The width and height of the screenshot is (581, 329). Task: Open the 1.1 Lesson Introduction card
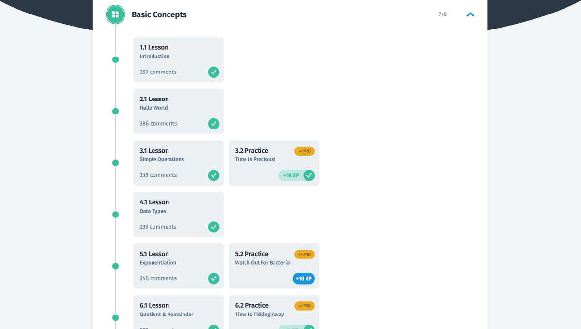[x=179, y=59]
